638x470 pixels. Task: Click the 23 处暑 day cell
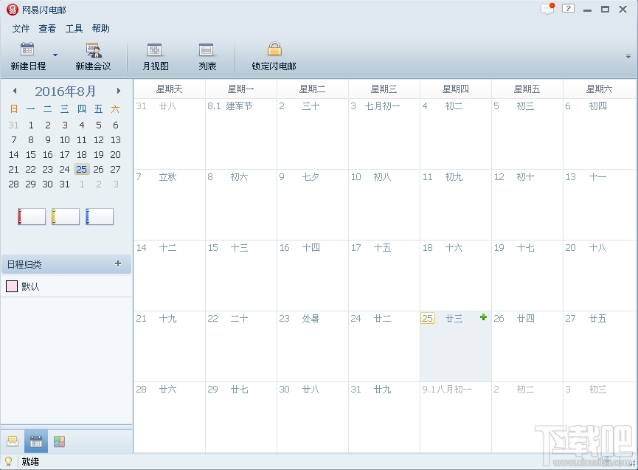pyautogui.click(x=313, y=346)
